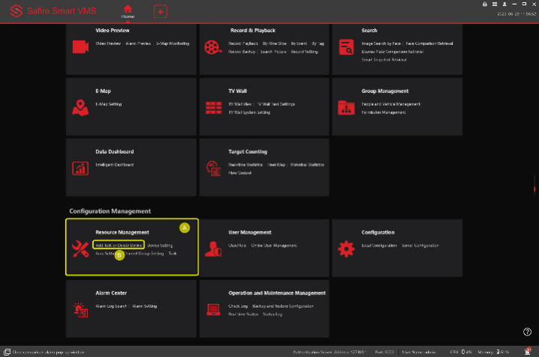Click the Search magnifier icon tile
The width and height of the screenshot is (539, 357).
point(346,46)
